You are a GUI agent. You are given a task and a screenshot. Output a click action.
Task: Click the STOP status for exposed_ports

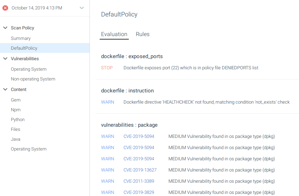click(x=107, y=68)
